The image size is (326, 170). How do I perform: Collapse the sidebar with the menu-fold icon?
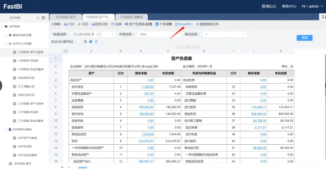pos(43,18)
